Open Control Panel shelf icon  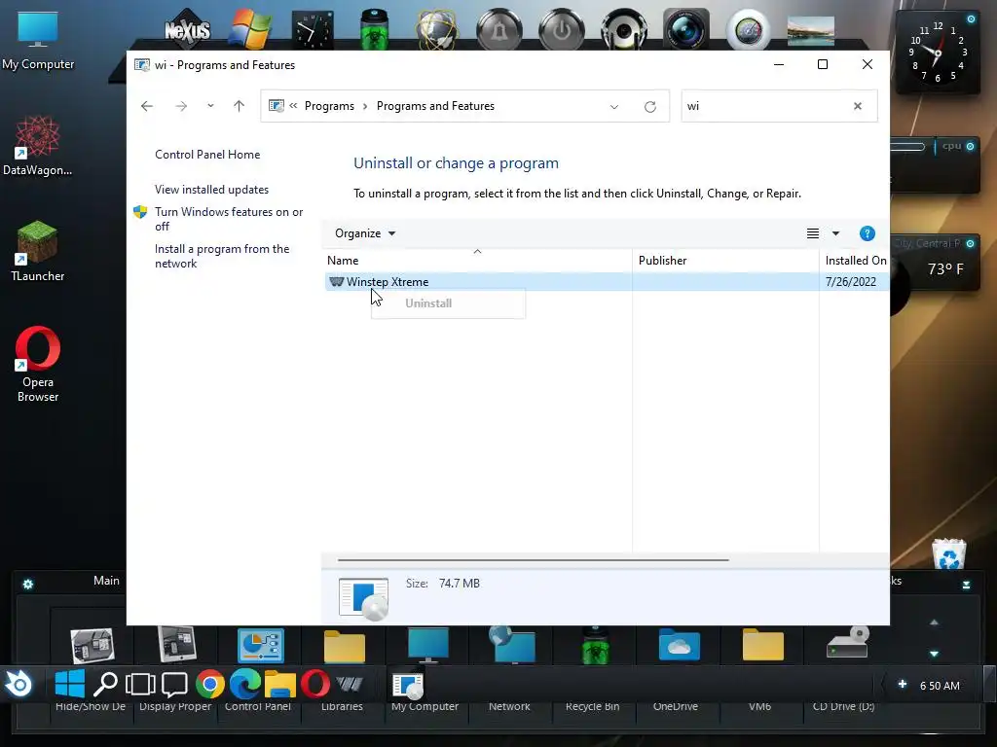click(x=261, y=644)
